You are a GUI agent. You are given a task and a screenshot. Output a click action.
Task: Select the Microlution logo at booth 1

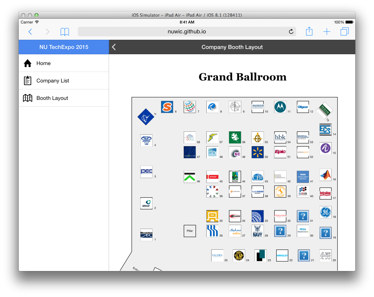coord(146,235)
